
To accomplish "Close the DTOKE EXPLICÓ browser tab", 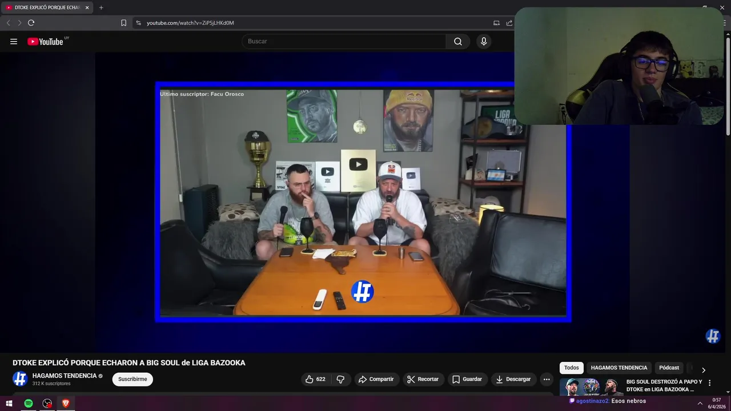I will 87,7.
